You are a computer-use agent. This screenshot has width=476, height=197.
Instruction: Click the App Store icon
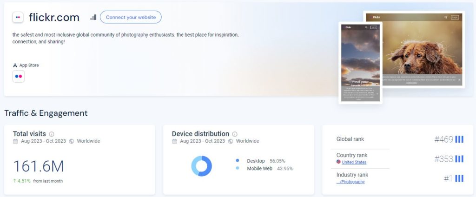point(15,65)
